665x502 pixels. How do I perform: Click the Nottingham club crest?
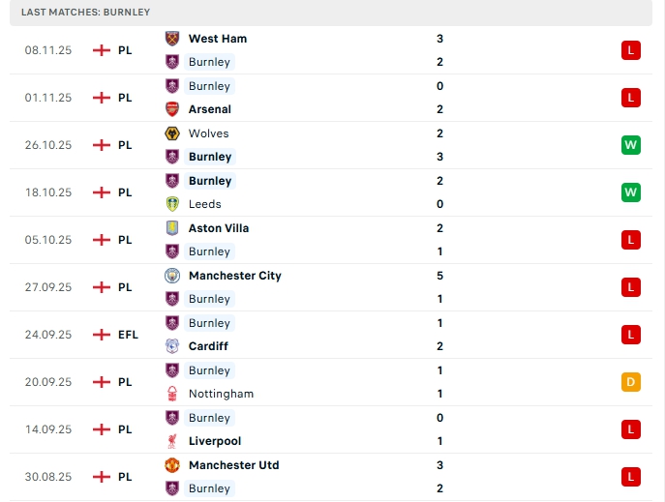[172, 394]
